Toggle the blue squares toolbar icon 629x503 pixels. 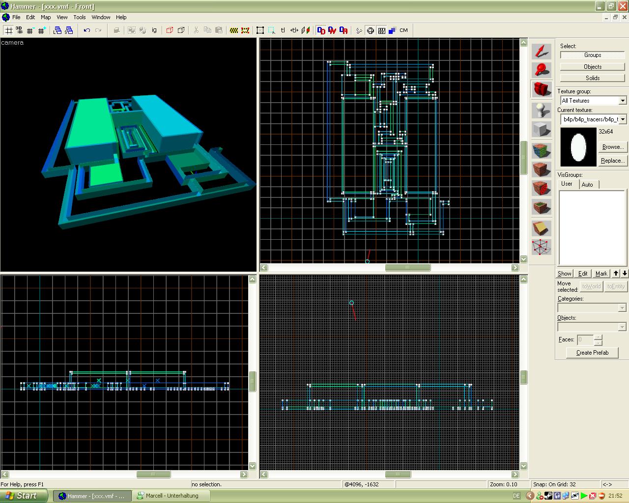click(x=392, y=30)
